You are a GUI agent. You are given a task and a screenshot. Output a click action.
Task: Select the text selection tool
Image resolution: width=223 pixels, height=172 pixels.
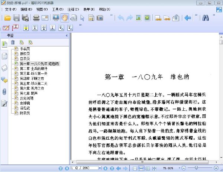[x=91, y=18]
